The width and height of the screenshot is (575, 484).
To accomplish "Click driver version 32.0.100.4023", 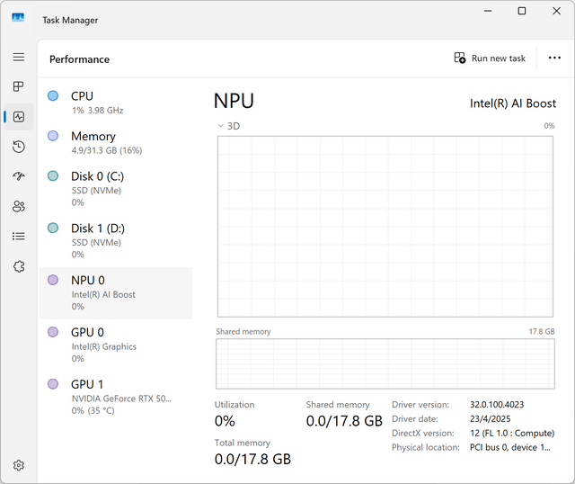I will (497, 404).
